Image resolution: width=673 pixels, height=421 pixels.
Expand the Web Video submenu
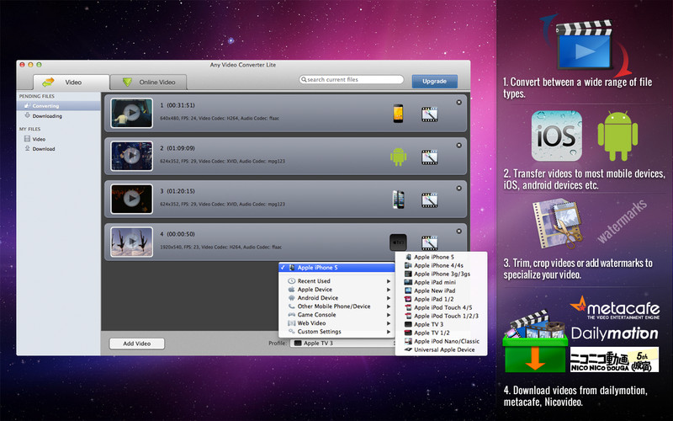click(x=336, y=323)
